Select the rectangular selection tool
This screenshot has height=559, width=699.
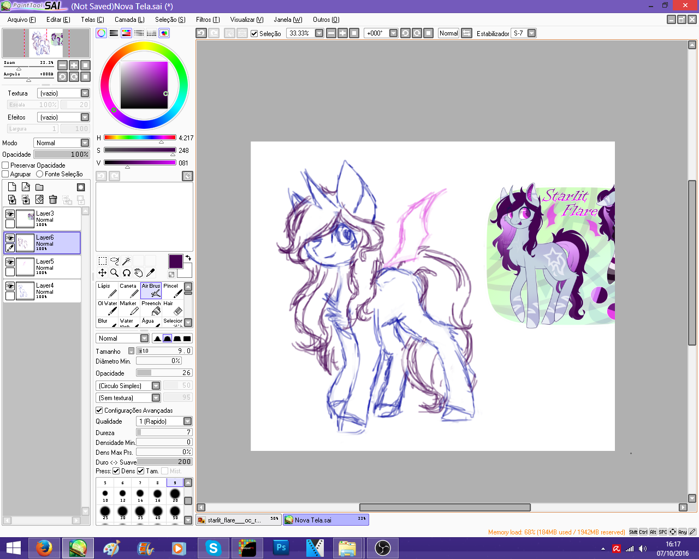(x=103, y=261)
